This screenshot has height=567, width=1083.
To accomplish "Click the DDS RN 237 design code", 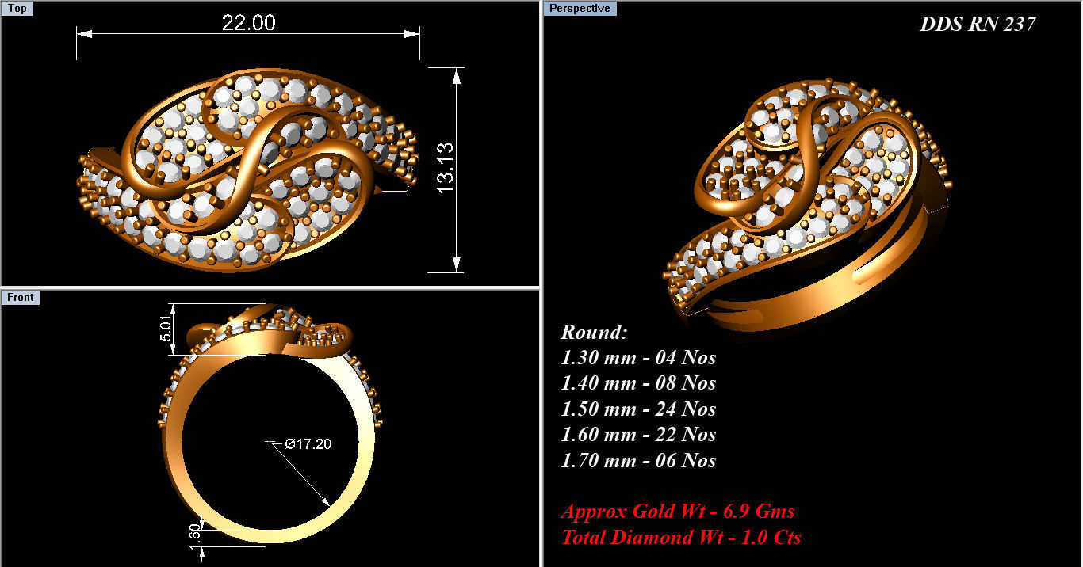I will tap(978, 24).
